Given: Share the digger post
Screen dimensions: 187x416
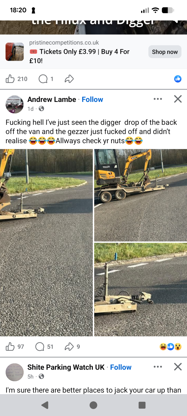Looking at the screenshot, I should click(x=72, y=346).
